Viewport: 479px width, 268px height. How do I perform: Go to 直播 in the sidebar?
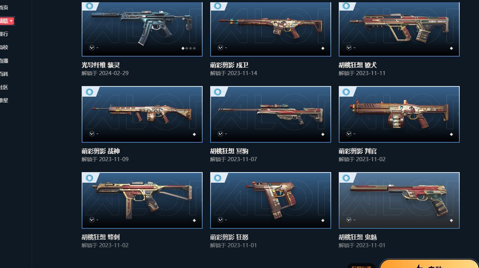(x=4, y=60)
